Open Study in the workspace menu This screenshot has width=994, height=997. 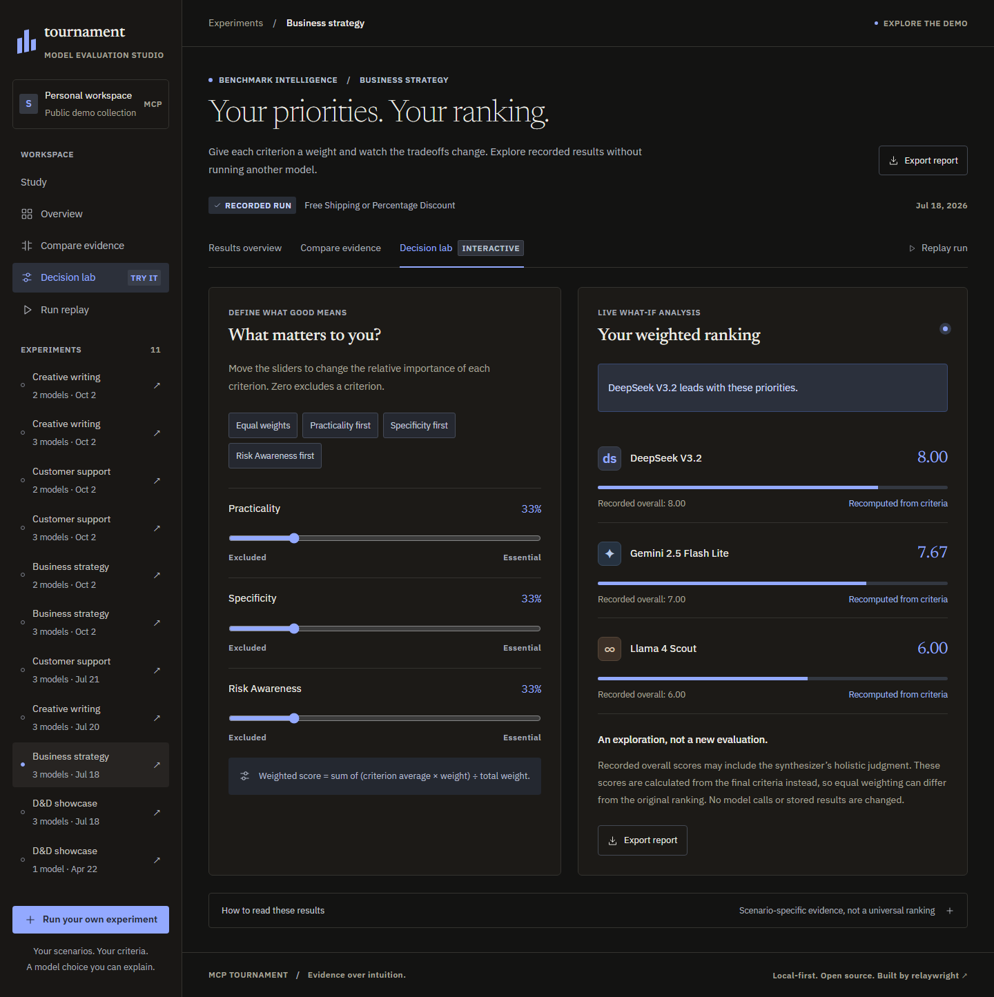(x=34, y=182)
